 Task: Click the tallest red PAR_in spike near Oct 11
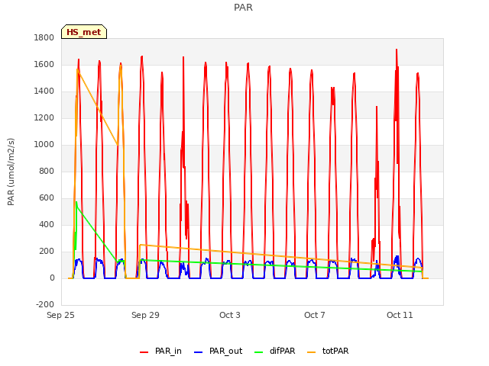(x=397, y=50)
